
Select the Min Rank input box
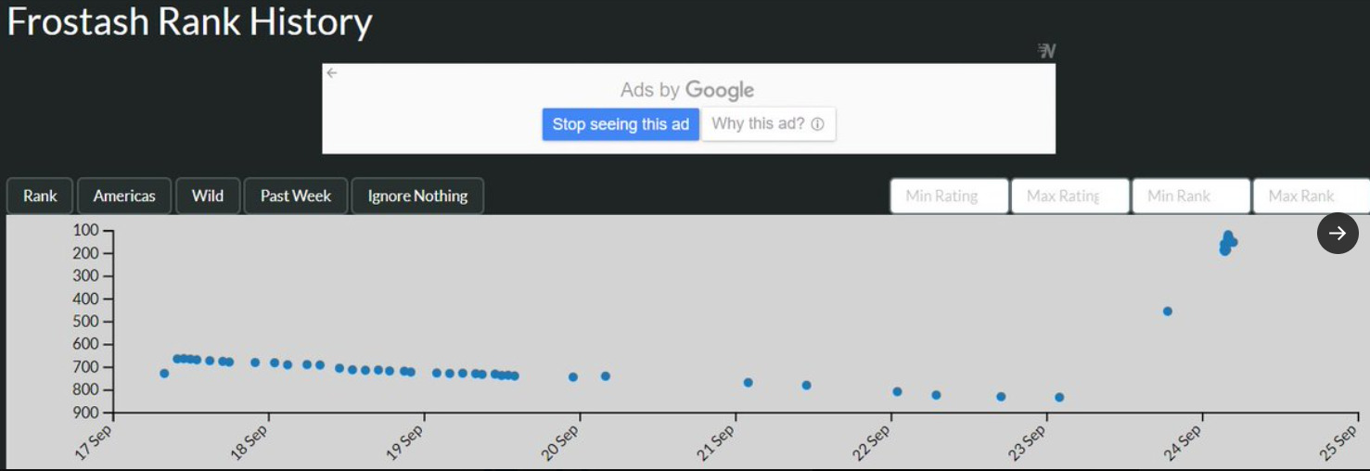[1191, 196]
